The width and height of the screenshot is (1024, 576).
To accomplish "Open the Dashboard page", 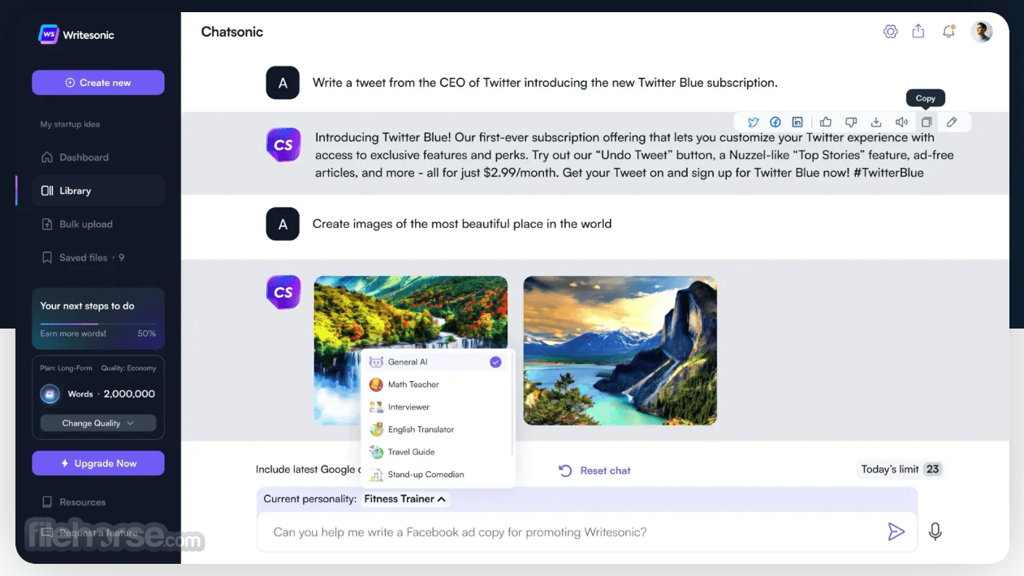I will [x=97, y=157].
